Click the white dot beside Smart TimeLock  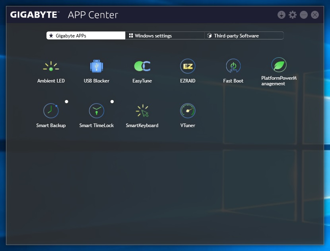112,102
